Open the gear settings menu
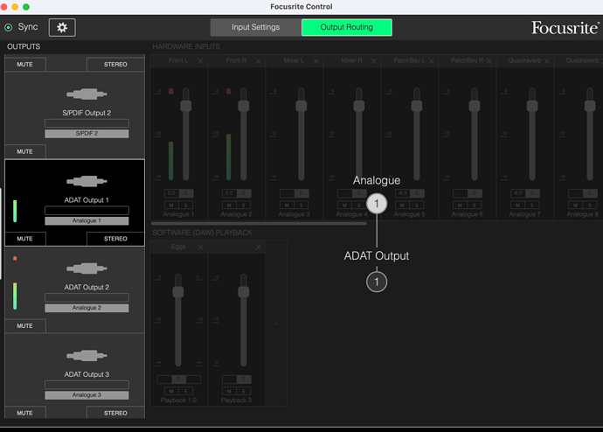 (62, 27)
